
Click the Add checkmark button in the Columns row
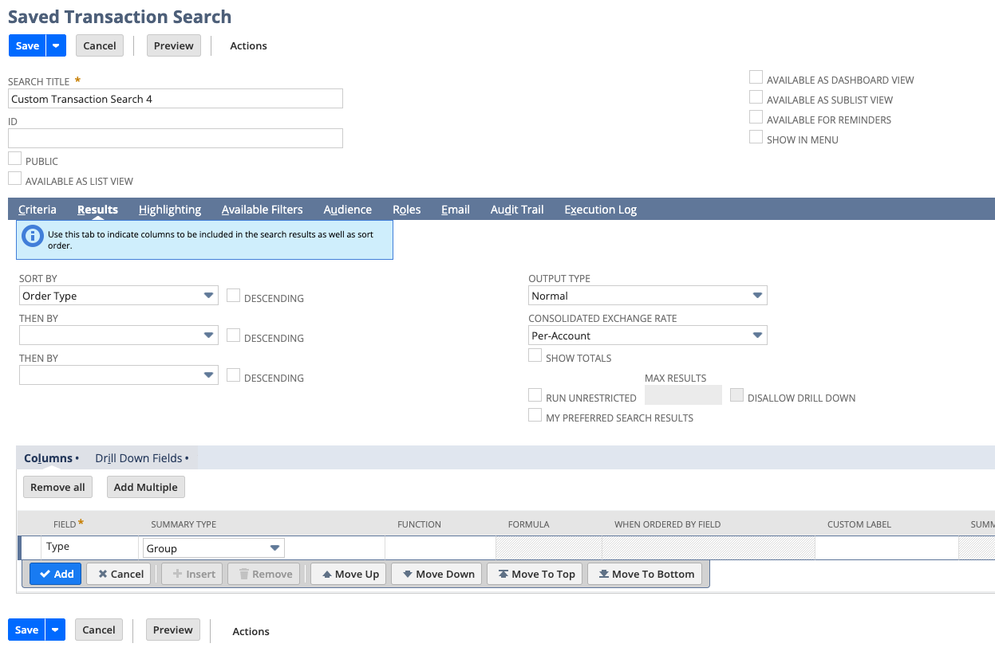pos(56,574)
